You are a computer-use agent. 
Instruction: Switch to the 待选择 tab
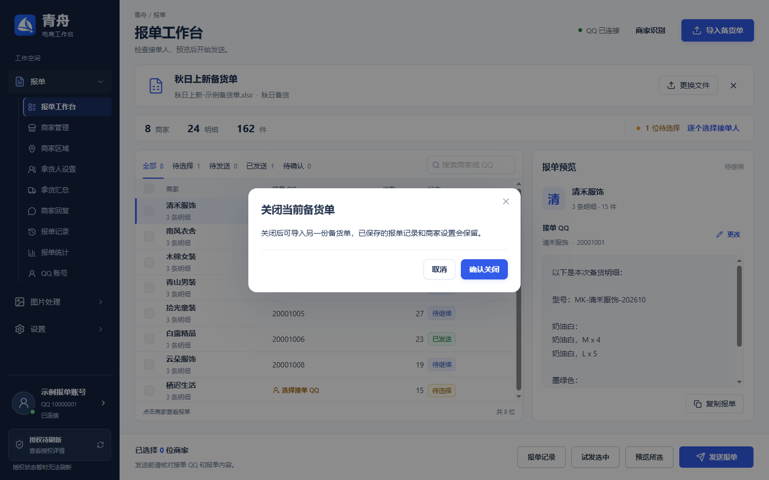coord(186,166)
